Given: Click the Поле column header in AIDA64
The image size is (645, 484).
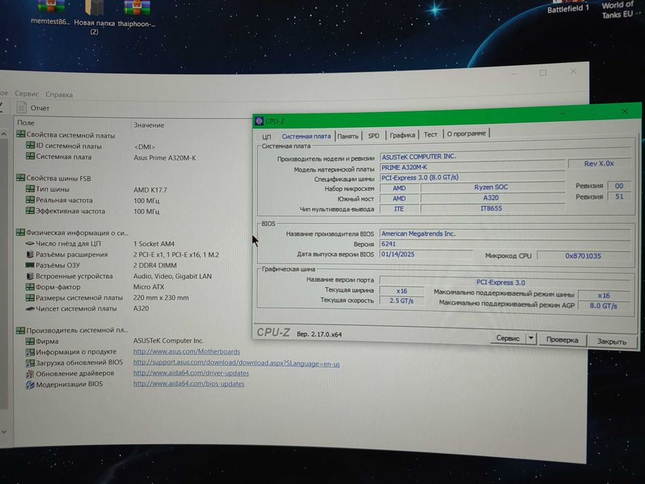Looking at the screenshot, I should click(x=26, y=122).
